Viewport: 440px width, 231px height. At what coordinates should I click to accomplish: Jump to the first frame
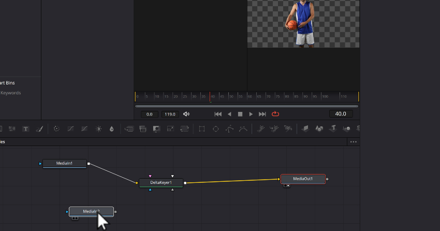point(218,114)
